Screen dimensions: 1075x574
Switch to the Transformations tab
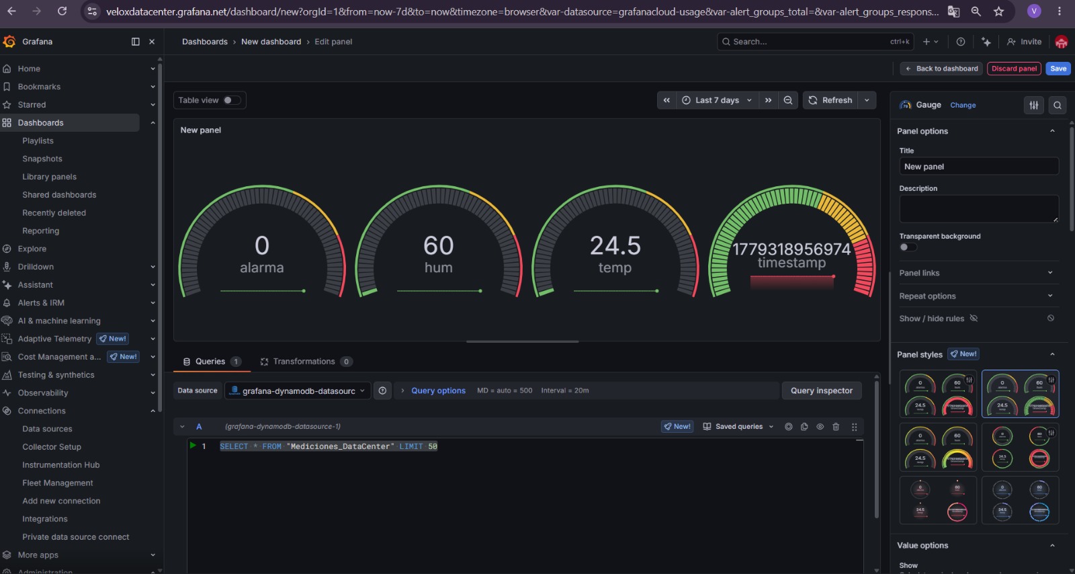(x=306, y=362)
